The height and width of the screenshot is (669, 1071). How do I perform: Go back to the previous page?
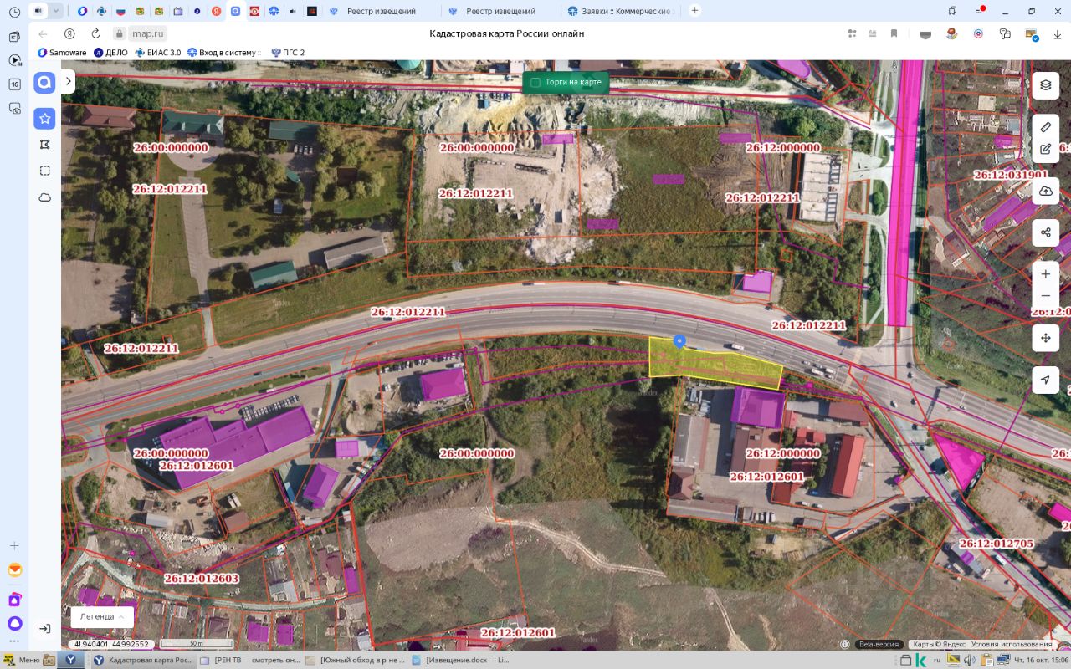[x=44, y=33]
